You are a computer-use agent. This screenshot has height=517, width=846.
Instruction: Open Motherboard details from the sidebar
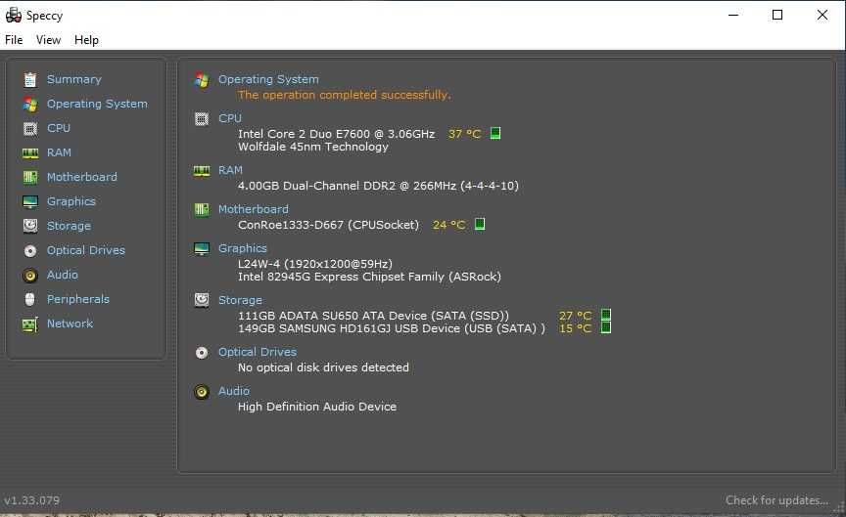(82, 177)
